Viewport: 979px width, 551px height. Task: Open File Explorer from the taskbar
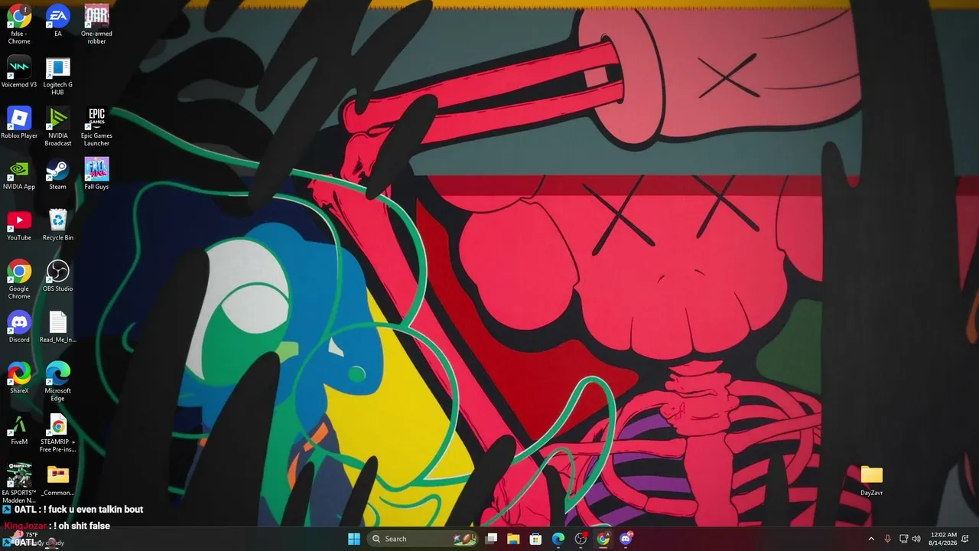pyautogui.click(x=513, y=539)
